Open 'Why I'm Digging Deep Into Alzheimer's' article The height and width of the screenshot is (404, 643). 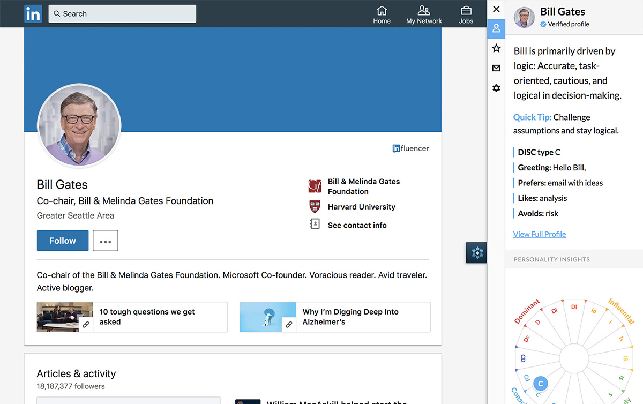335,317
